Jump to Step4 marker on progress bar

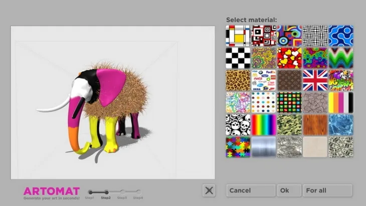tap(138, 192)
